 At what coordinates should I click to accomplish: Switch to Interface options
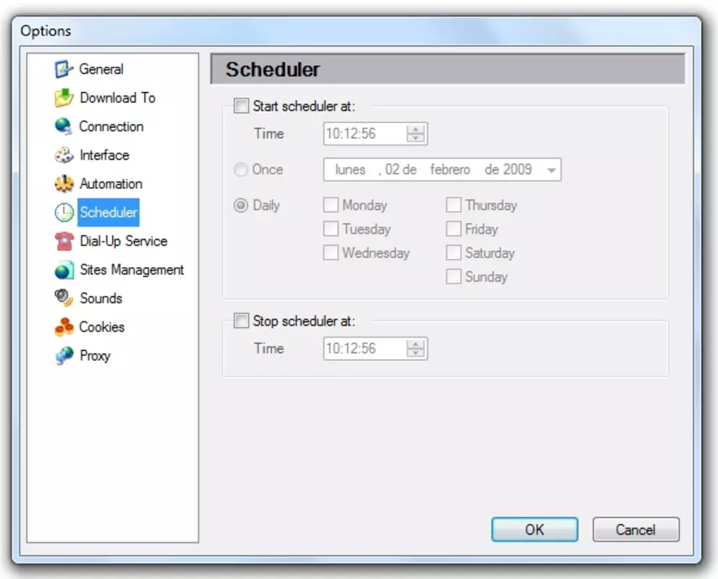click(x=104, y=155)
